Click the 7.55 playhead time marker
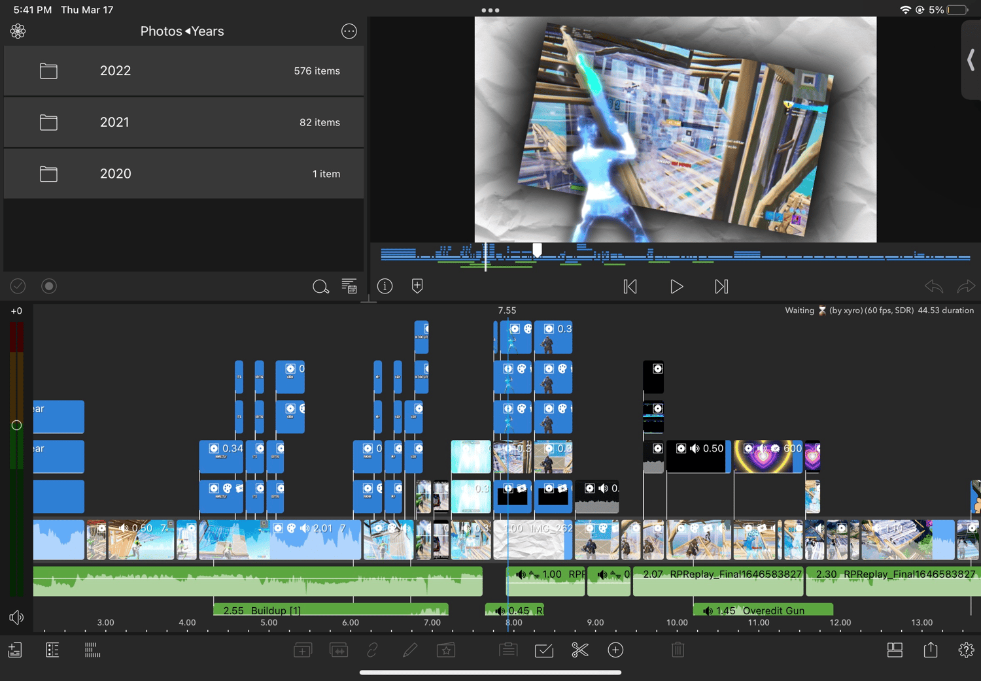Screen dimensions: 981x681 click(507, 310)
